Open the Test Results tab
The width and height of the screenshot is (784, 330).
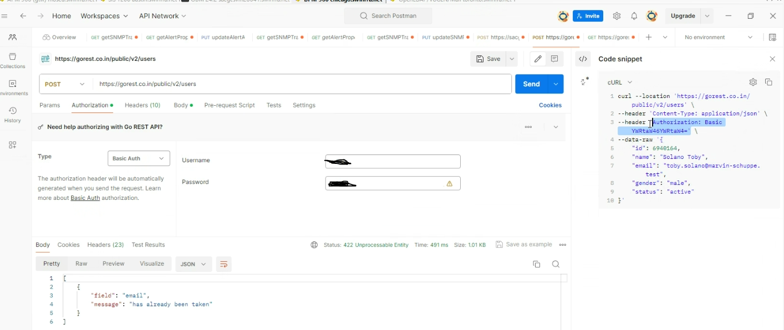pos(148,245)
